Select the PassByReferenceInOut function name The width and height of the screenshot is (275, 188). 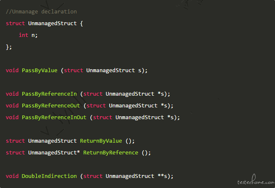point(54,117)
